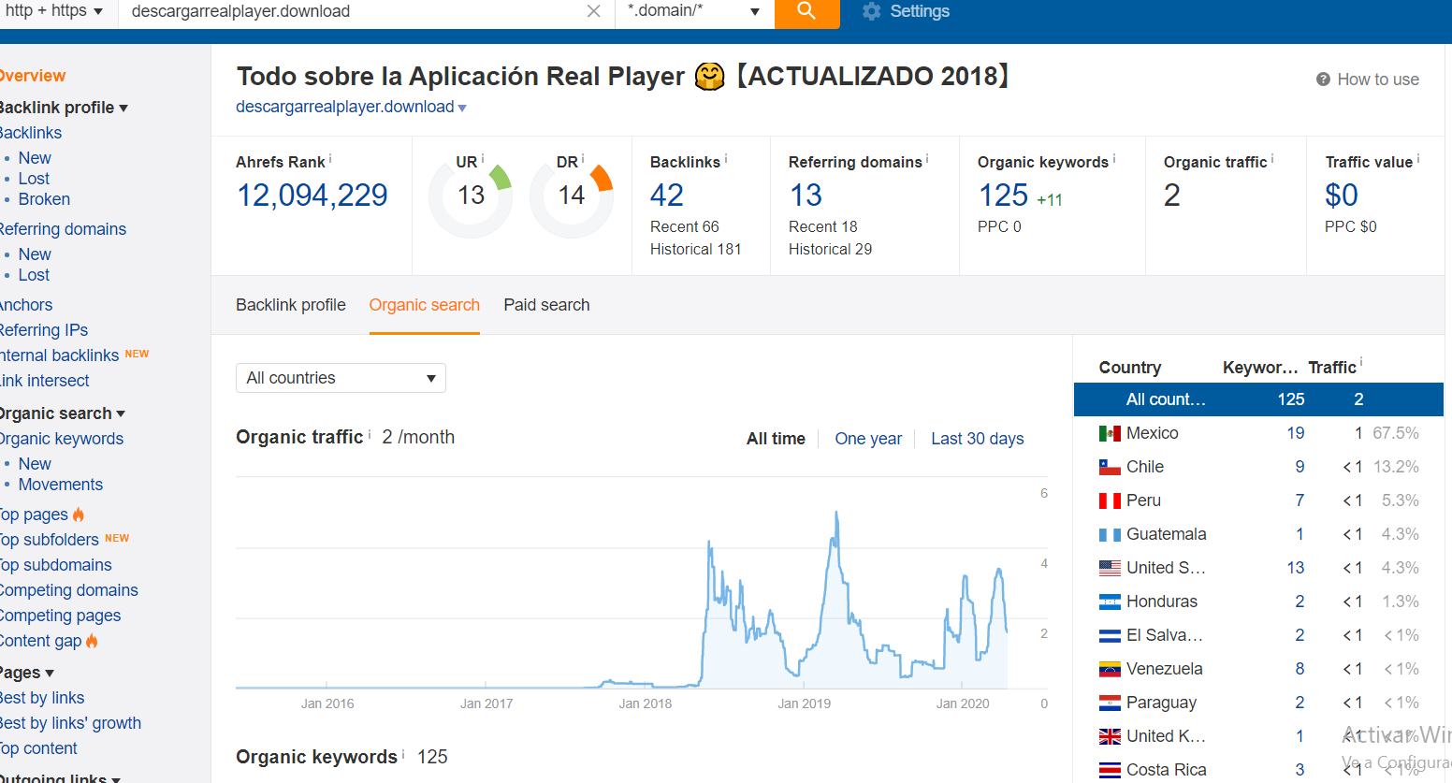
Task: Select Last 30 days chart range
Action: tap(978, 439)
